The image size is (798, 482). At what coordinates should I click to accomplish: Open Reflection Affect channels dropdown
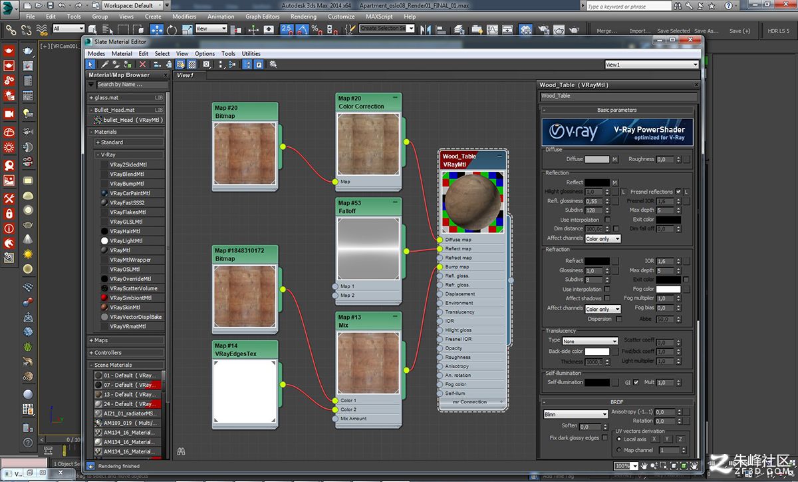[602, 238]
